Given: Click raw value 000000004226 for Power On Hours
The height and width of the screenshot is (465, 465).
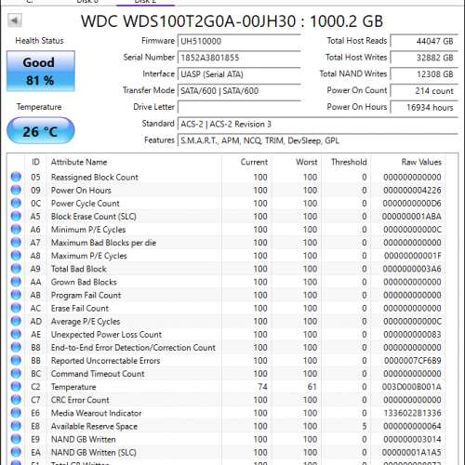Looking at the screenshot, I should (412, 190).
